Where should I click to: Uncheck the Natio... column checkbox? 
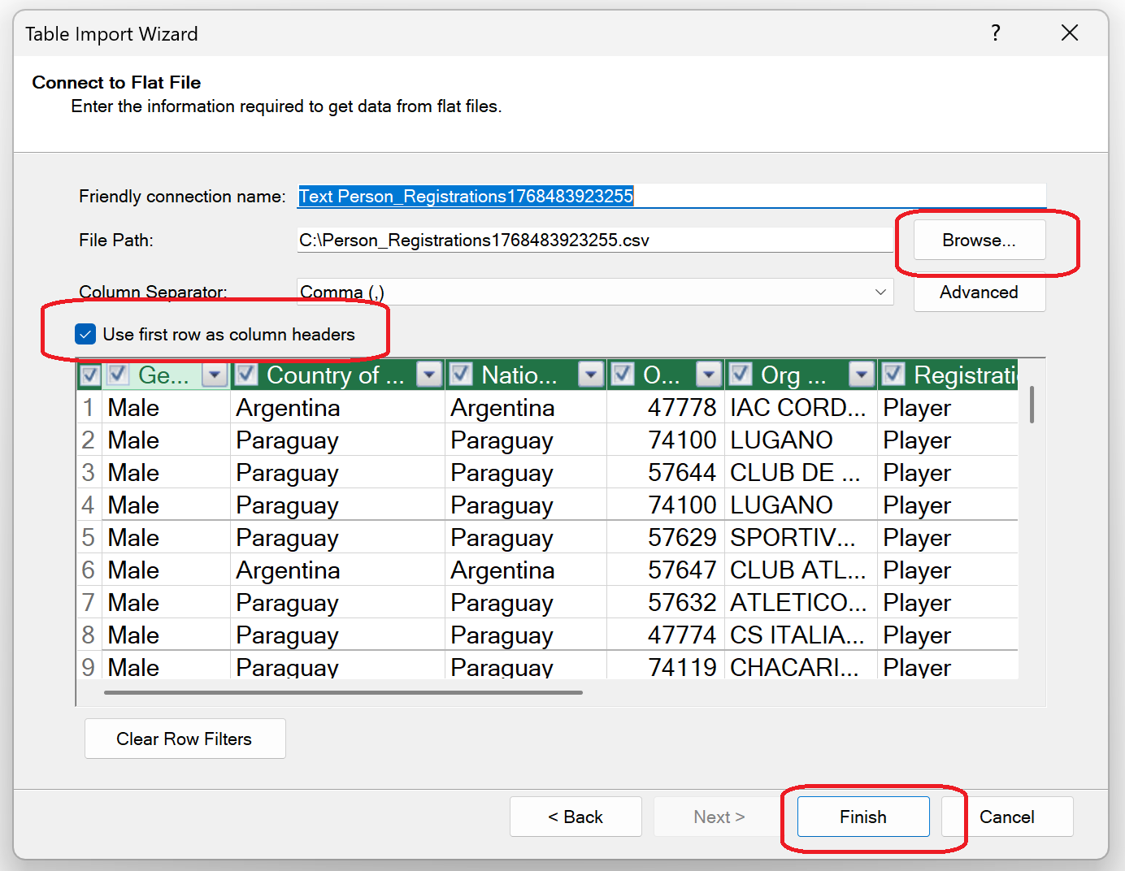point(461,375)
